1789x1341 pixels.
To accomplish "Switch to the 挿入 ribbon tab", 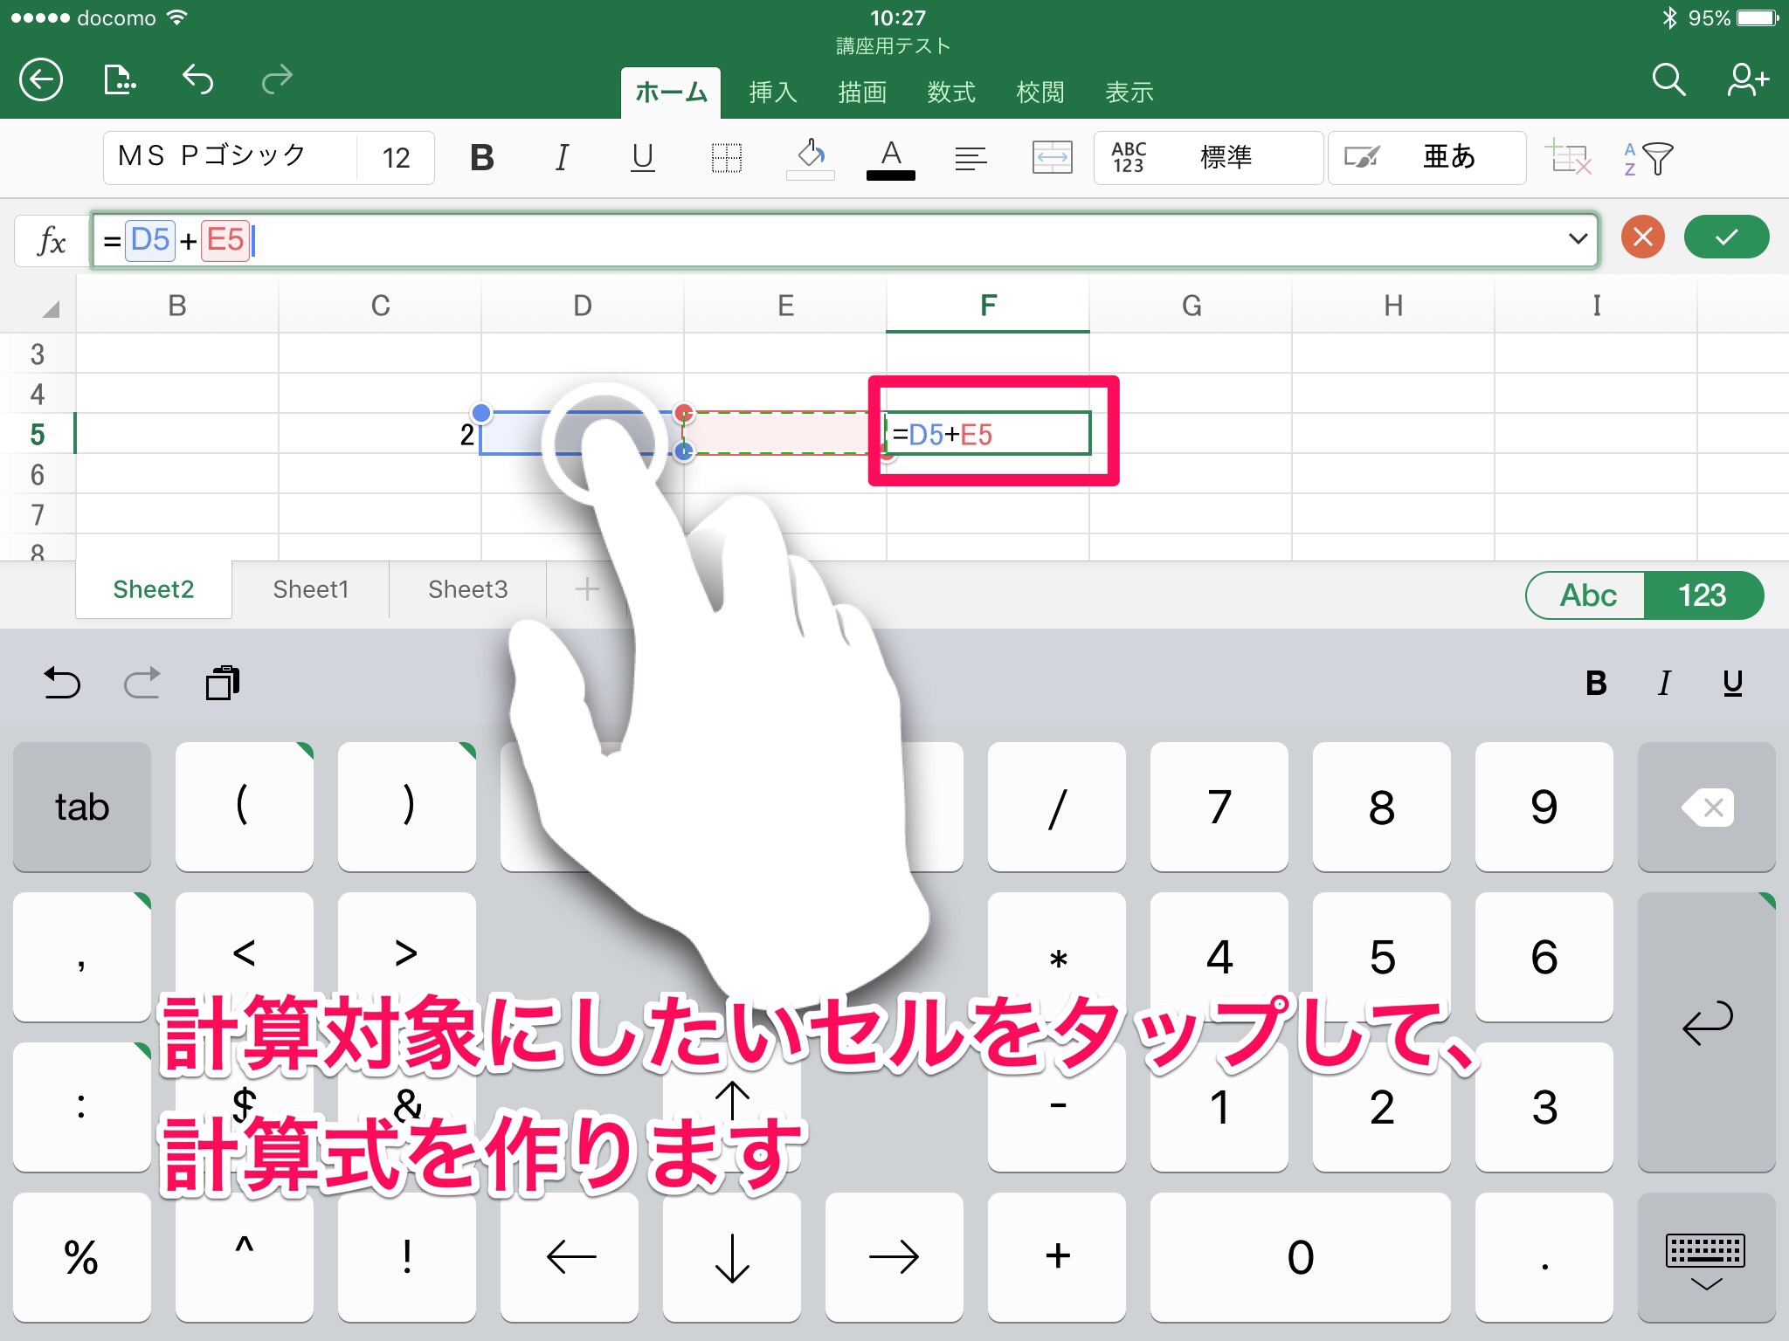I will [x=772, y=93].
